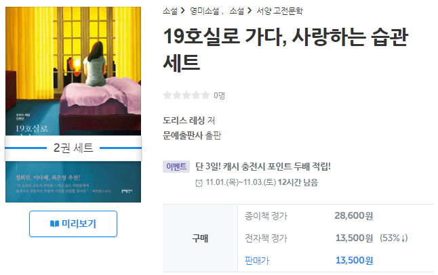Click the chevron before 서양 고전문학

pyautogui.click(x=250, y=11)
